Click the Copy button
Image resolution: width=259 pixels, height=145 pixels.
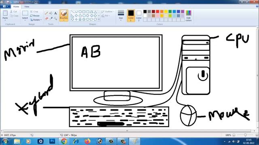point(14,16)
